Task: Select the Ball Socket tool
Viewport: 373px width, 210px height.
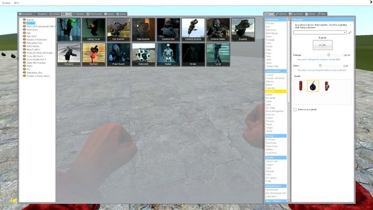Action: (x=270, y=30)
